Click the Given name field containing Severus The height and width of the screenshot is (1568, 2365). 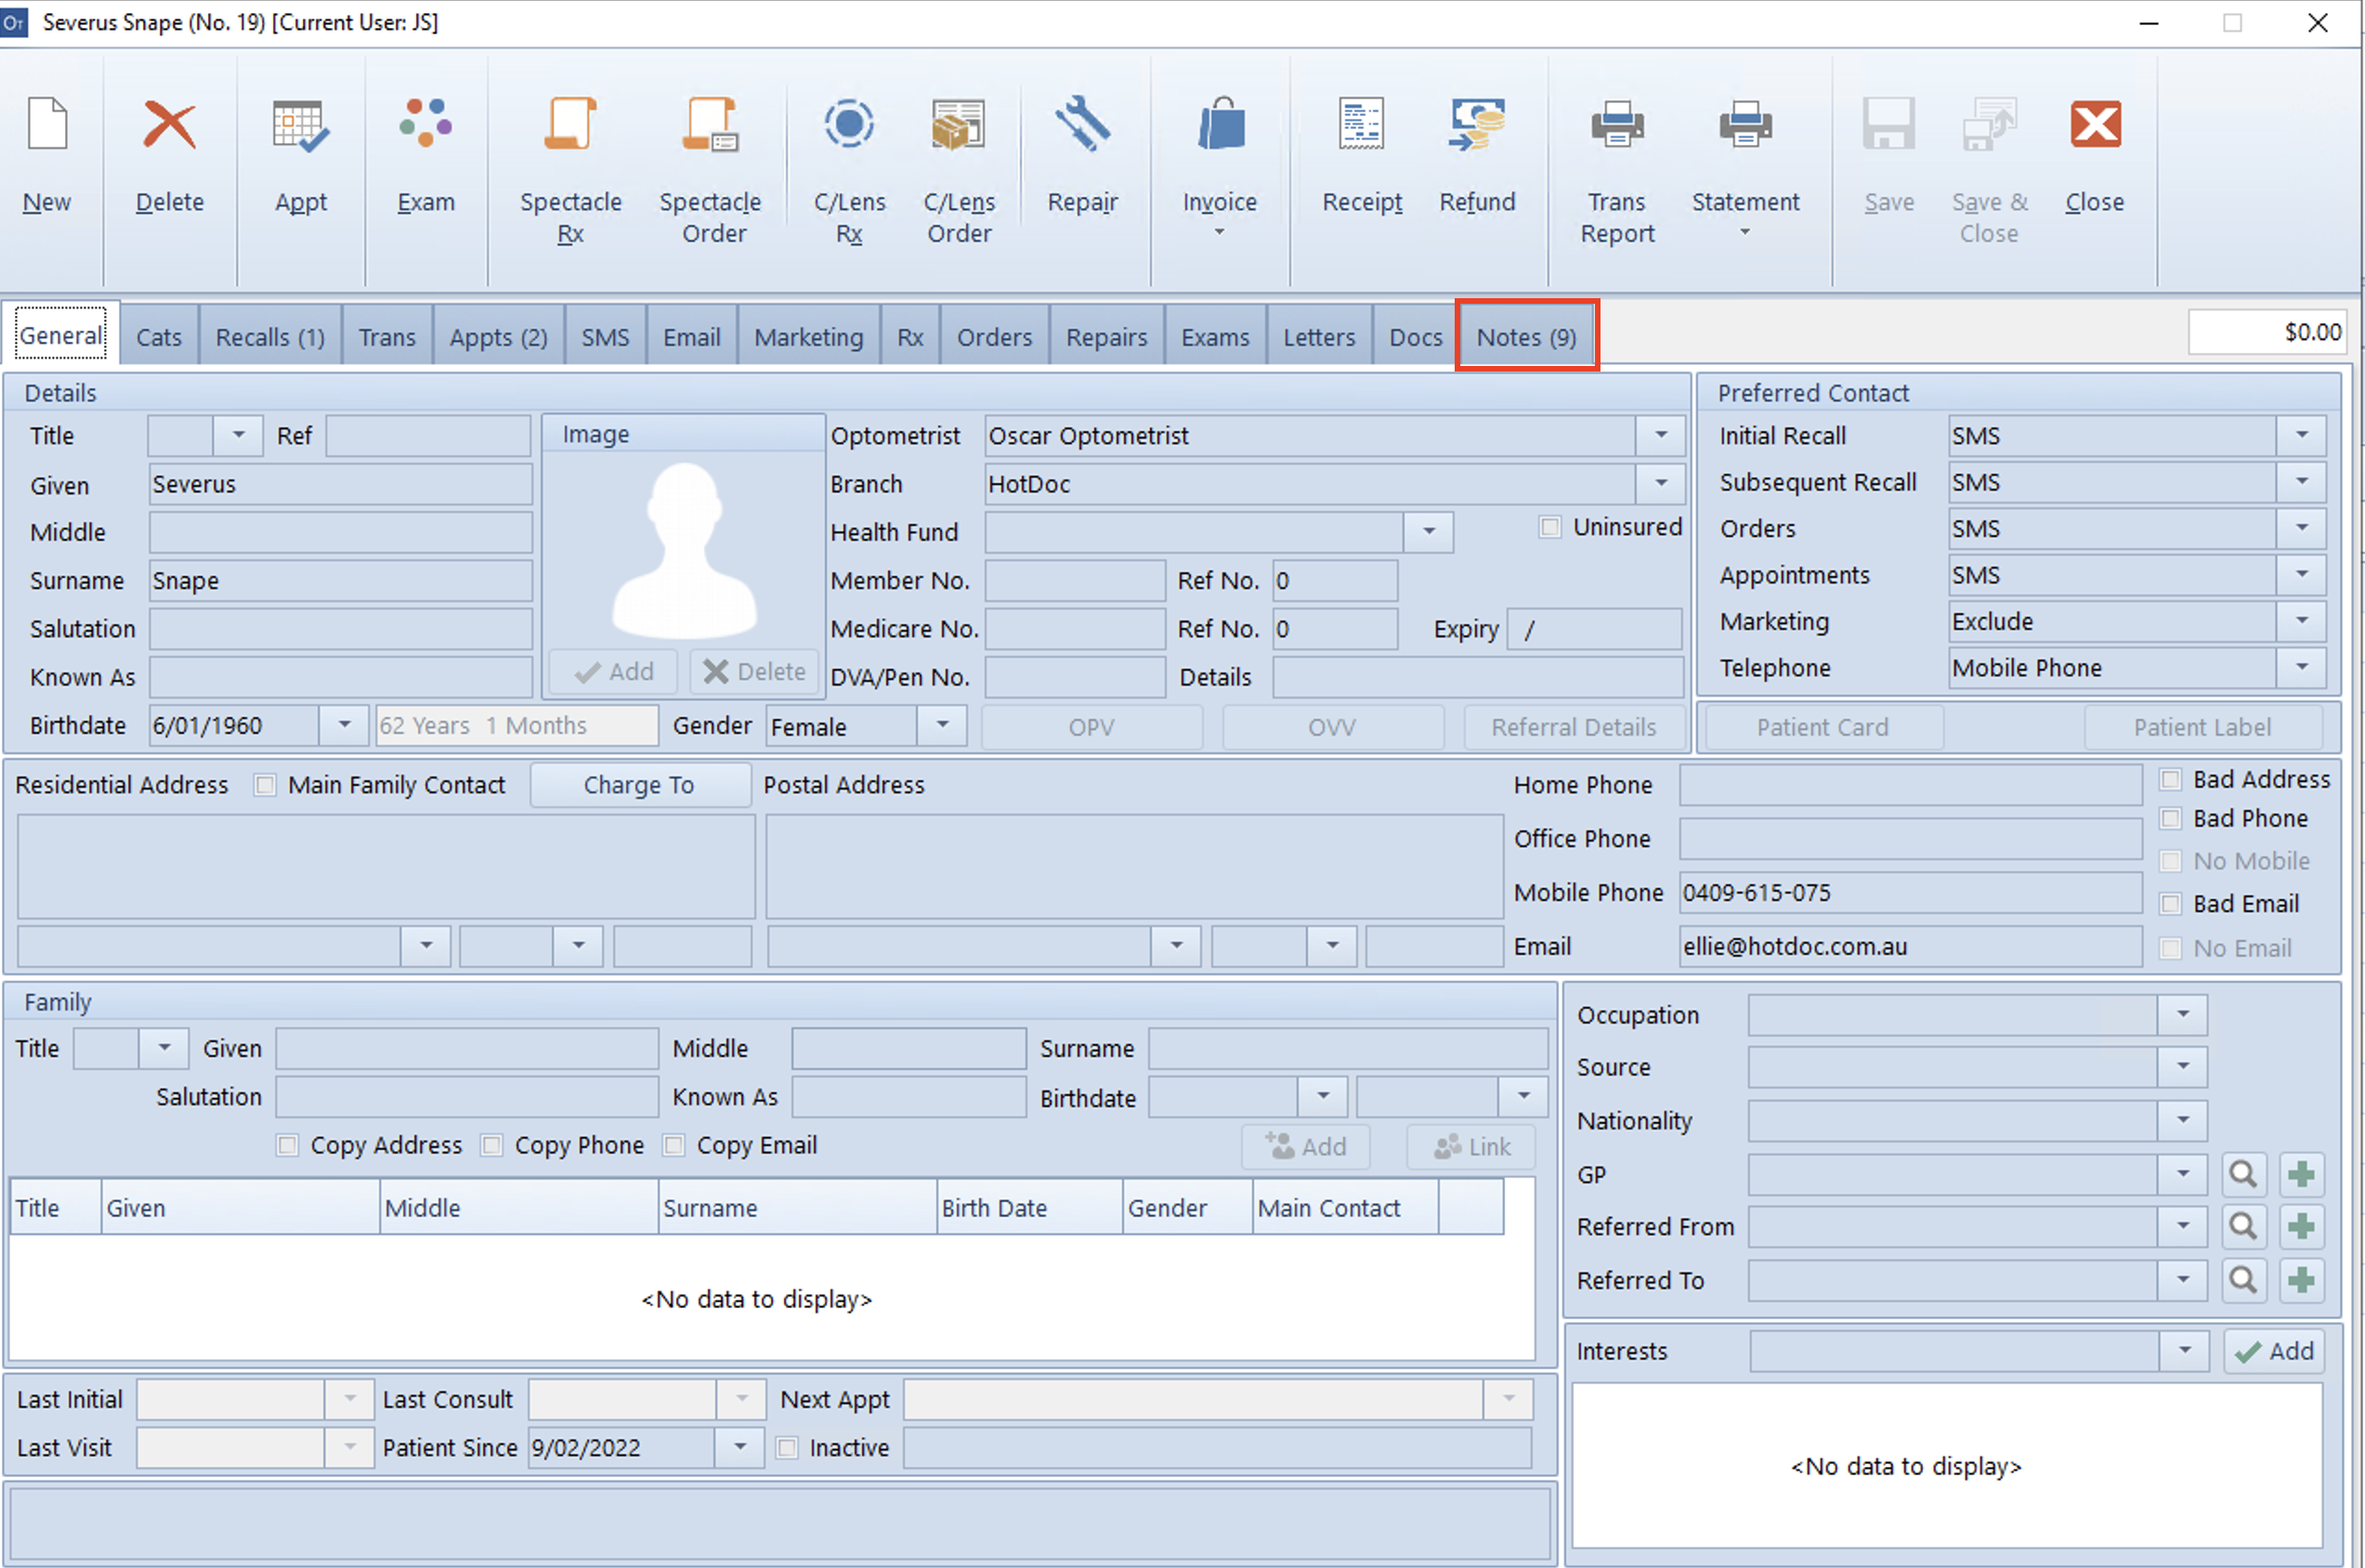340,484
